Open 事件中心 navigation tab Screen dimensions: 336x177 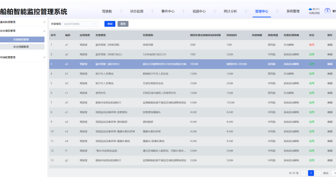[168, 11]
